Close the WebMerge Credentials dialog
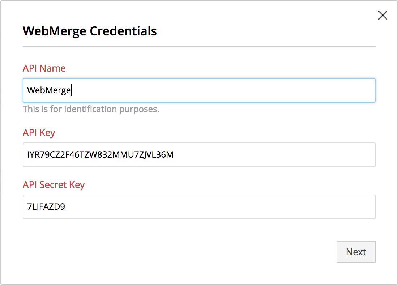398x285 pixels. (382, 15)
